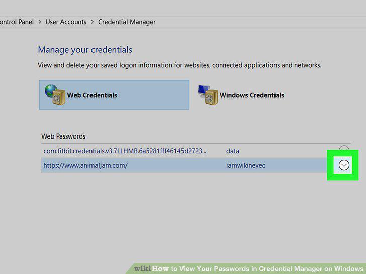Open the Web Credentials vault

pos(114,95)
